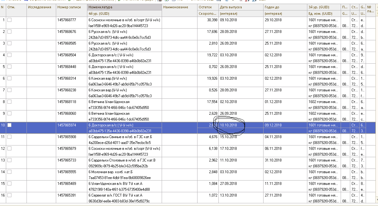
Task: Tick the checkbox for record 1457868676
Action: [9, 31]
